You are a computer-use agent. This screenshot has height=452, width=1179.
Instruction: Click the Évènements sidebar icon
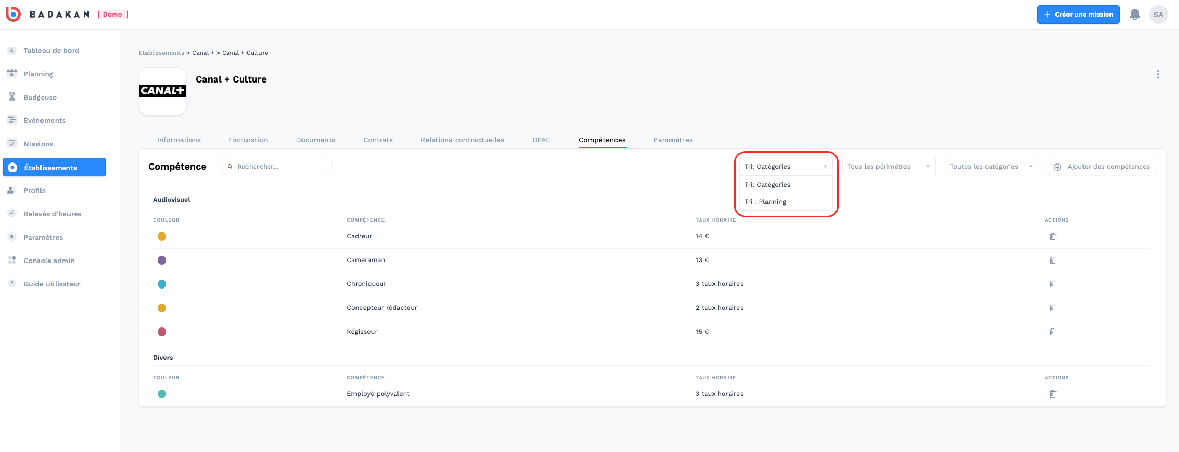pyautogui.click(x=12, y=120)
